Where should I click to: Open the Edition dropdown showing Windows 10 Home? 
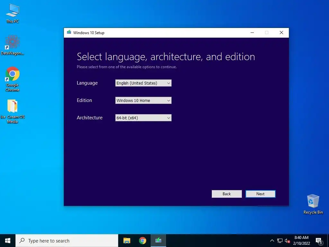[143, 100]
